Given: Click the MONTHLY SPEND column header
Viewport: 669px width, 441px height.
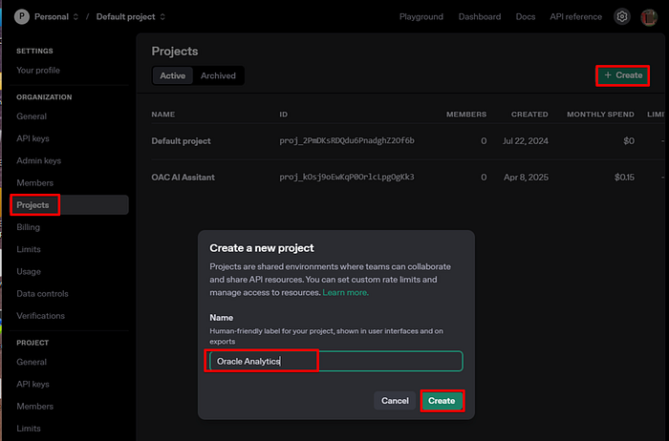Looking at the screenshot, I should tap(600, 115).
